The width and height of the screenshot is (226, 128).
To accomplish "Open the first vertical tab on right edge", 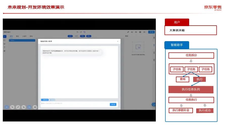I will (154, 38).
